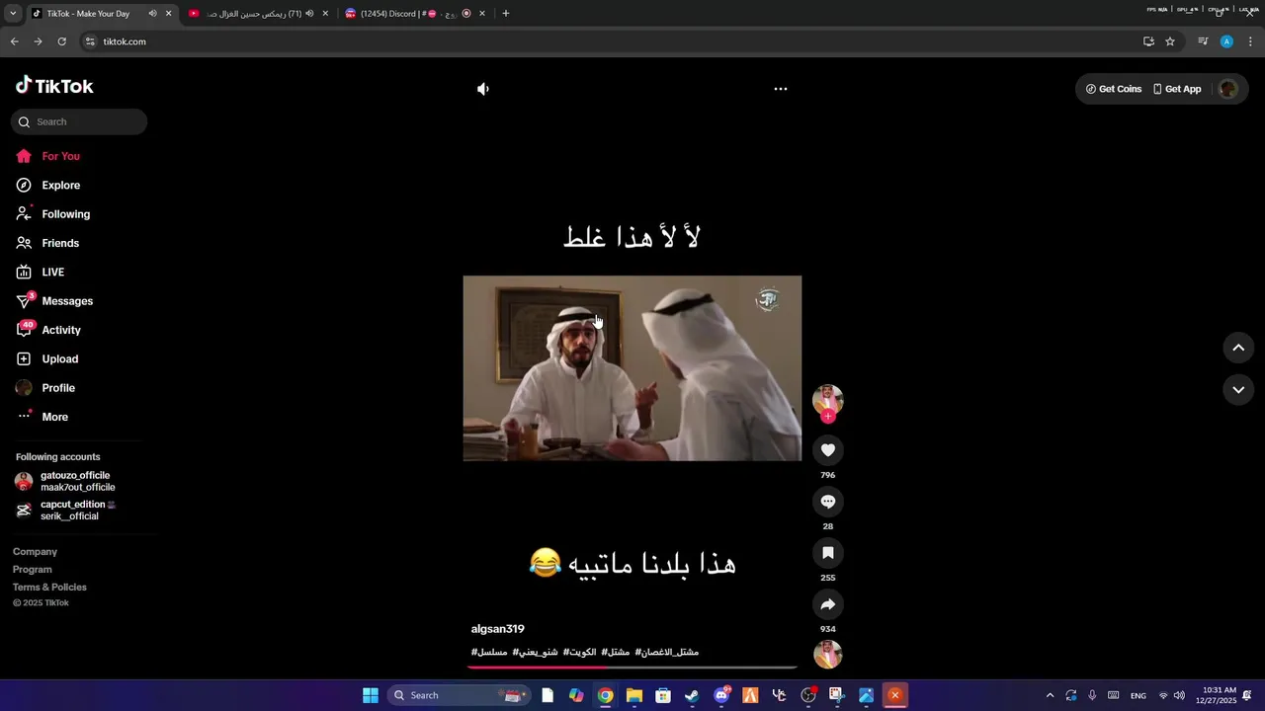Open File Explorer from the taskbar
Screen dimensions: 1265x711
point(634,695)
